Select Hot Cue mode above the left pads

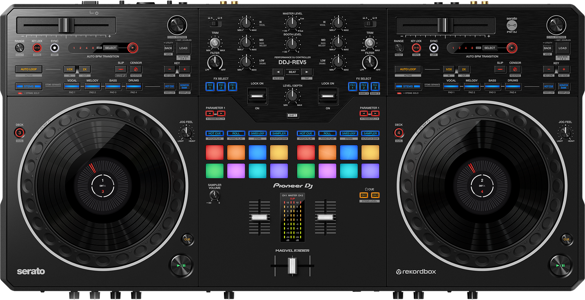pyautogui.click(x=214, y=133)
